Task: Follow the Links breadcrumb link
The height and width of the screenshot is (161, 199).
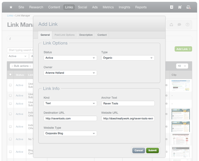Action: tap(10, 15)
